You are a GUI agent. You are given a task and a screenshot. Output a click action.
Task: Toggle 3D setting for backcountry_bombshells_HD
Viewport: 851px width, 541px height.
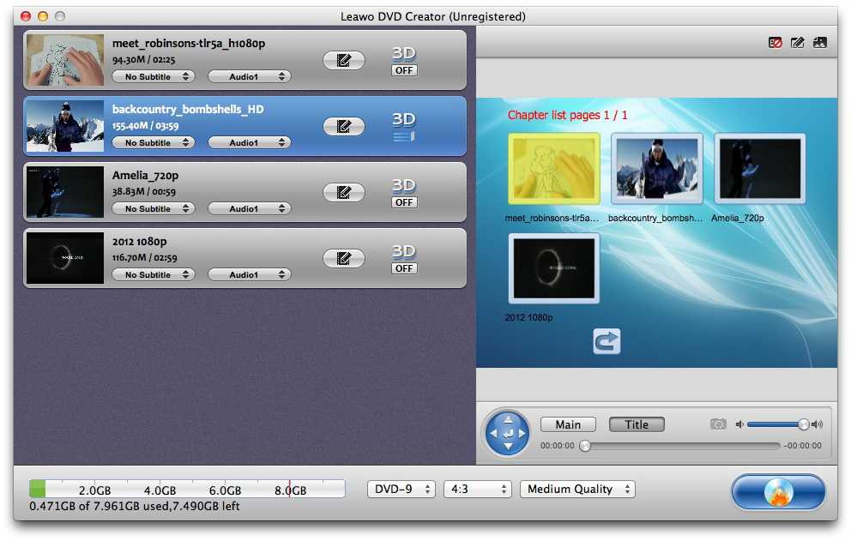tap(404, 136)
